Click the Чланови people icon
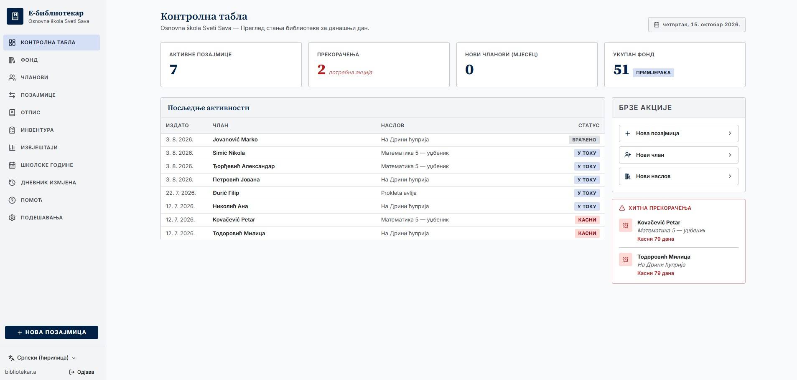Screen dimensions: 797x380 click(x=12, y=78)
